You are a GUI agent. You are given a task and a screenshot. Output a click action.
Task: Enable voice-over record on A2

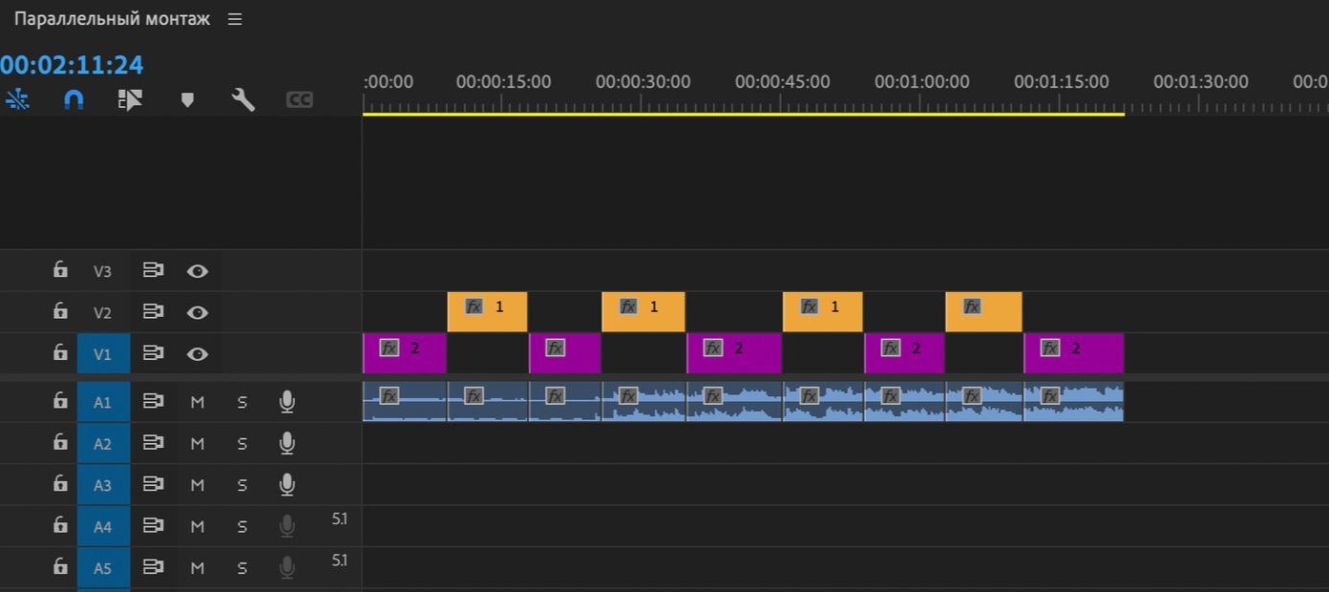(x=286, y=443)
